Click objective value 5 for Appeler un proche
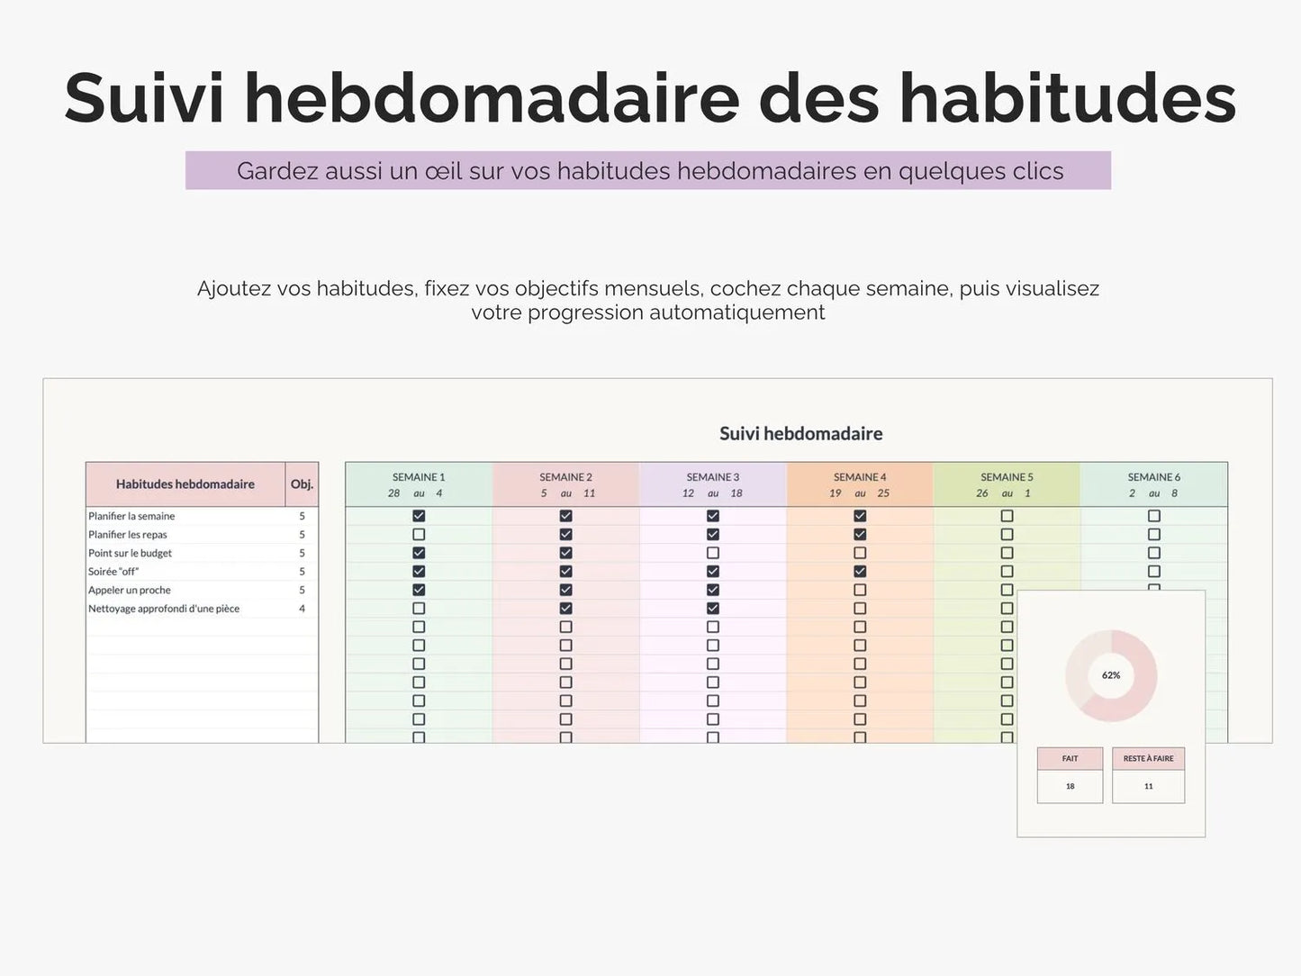This screenshot has width=1301, height=976. pos(302,590)
